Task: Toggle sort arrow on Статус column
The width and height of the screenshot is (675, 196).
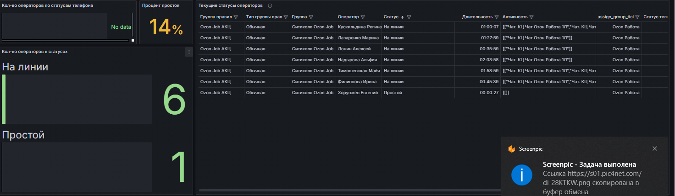Action: [403, 17]
